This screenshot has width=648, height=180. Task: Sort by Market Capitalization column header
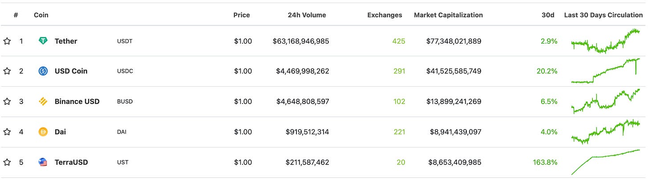(x=448, y=15)
